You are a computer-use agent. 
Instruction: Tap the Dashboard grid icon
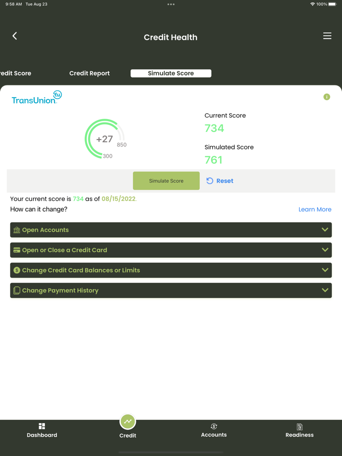click(42, 426)
